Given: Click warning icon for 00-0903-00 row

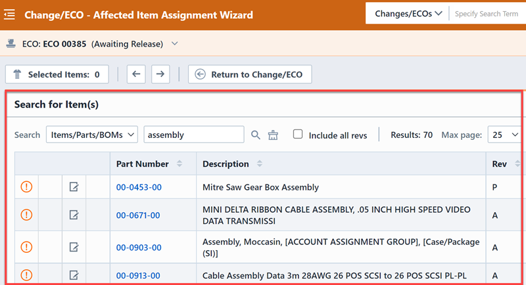Looking at the screenshot, I should click(x=26, y=247).
